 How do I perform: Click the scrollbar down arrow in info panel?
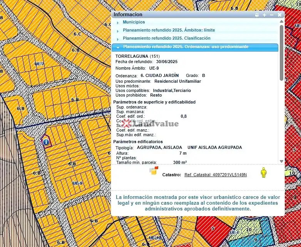[x=281, y=162]
